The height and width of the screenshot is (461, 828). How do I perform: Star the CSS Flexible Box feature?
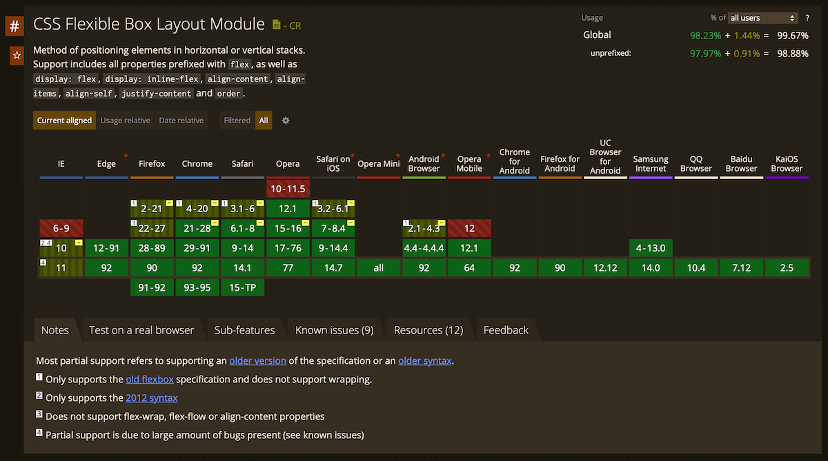click(x=16, y=55)
